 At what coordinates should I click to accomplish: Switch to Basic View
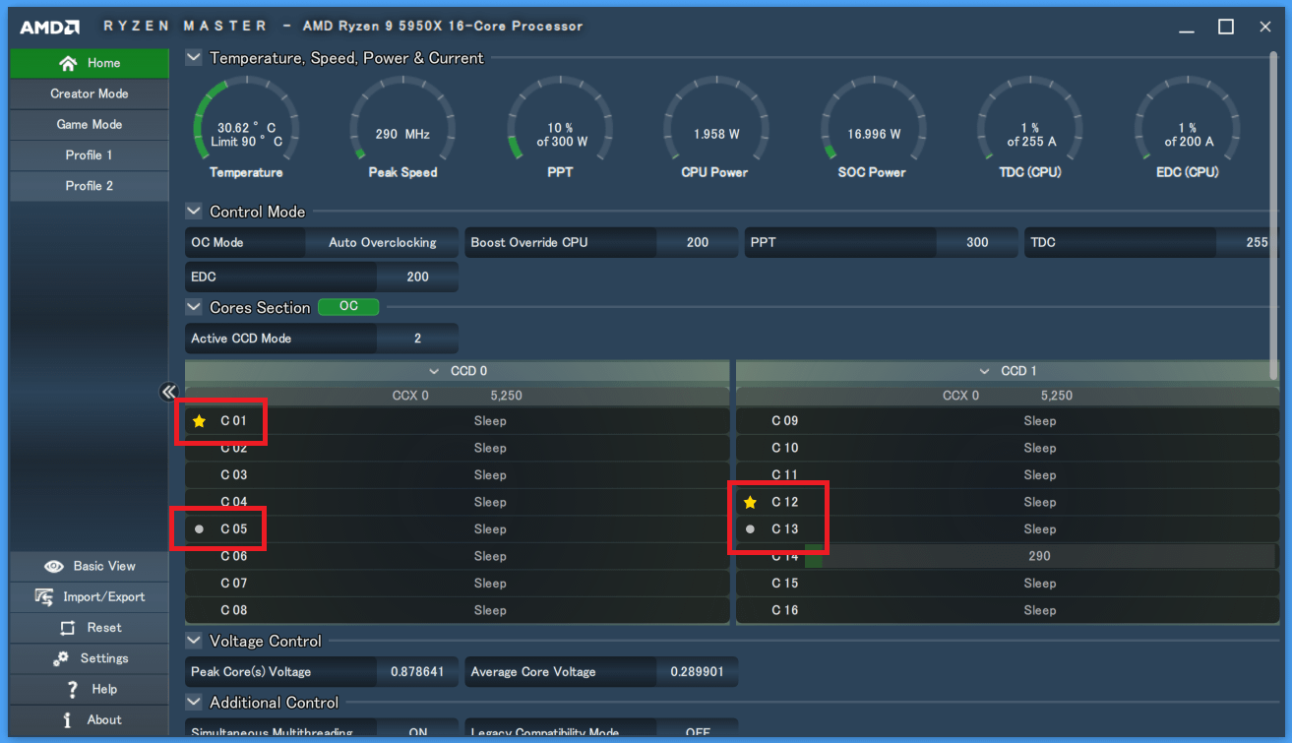tap(90, 567)
